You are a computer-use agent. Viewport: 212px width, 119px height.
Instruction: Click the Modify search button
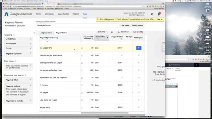coord(137,25)
